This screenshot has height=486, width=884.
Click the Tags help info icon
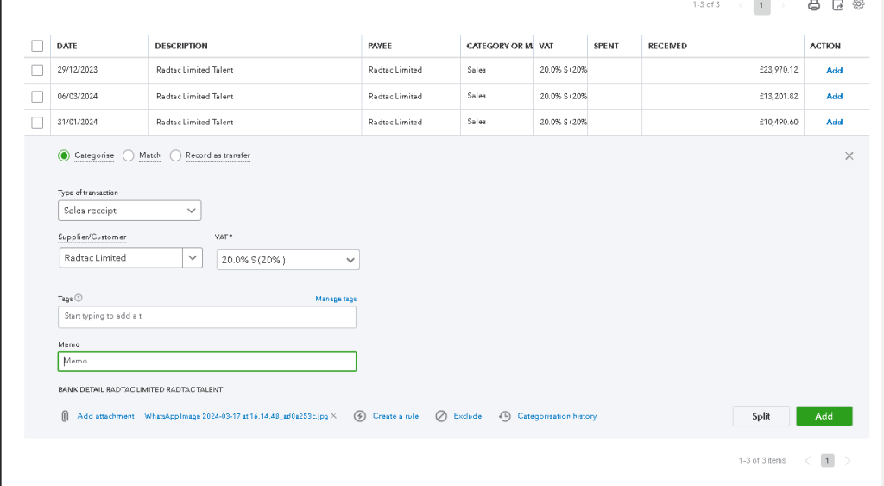[x=79, y=299]
